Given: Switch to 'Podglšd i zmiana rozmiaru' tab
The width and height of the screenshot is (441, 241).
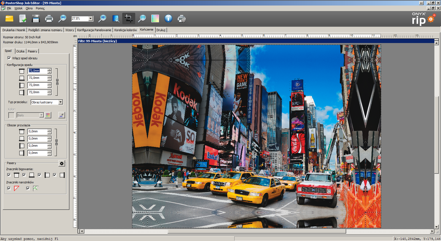Looking at the screenshot, I should [45, 30].
